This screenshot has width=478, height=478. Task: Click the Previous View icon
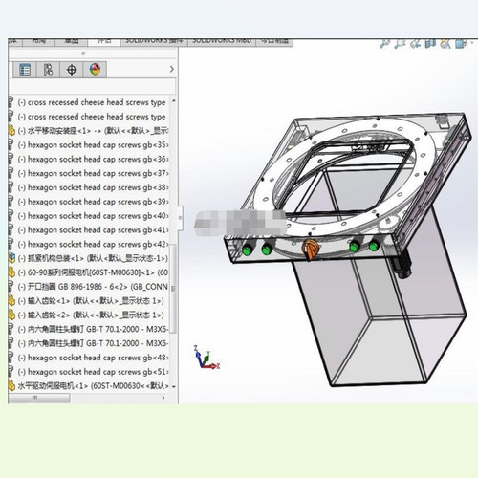click(x=415, y=43)
